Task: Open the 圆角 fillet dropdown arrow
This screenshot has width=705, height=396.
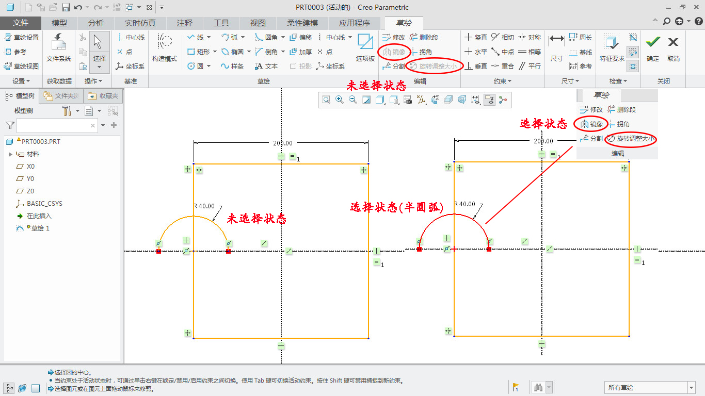Action: click(x=283, y=37)
